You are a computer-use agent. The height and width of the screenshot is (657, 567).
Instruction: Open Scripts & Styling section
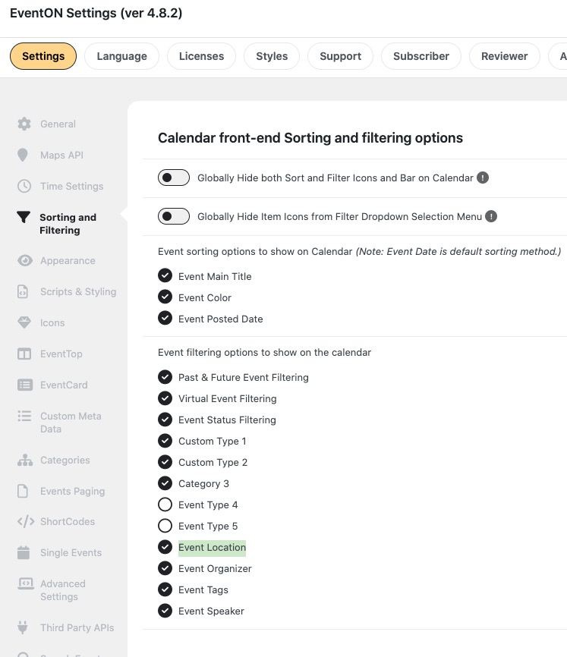[78, 291]
